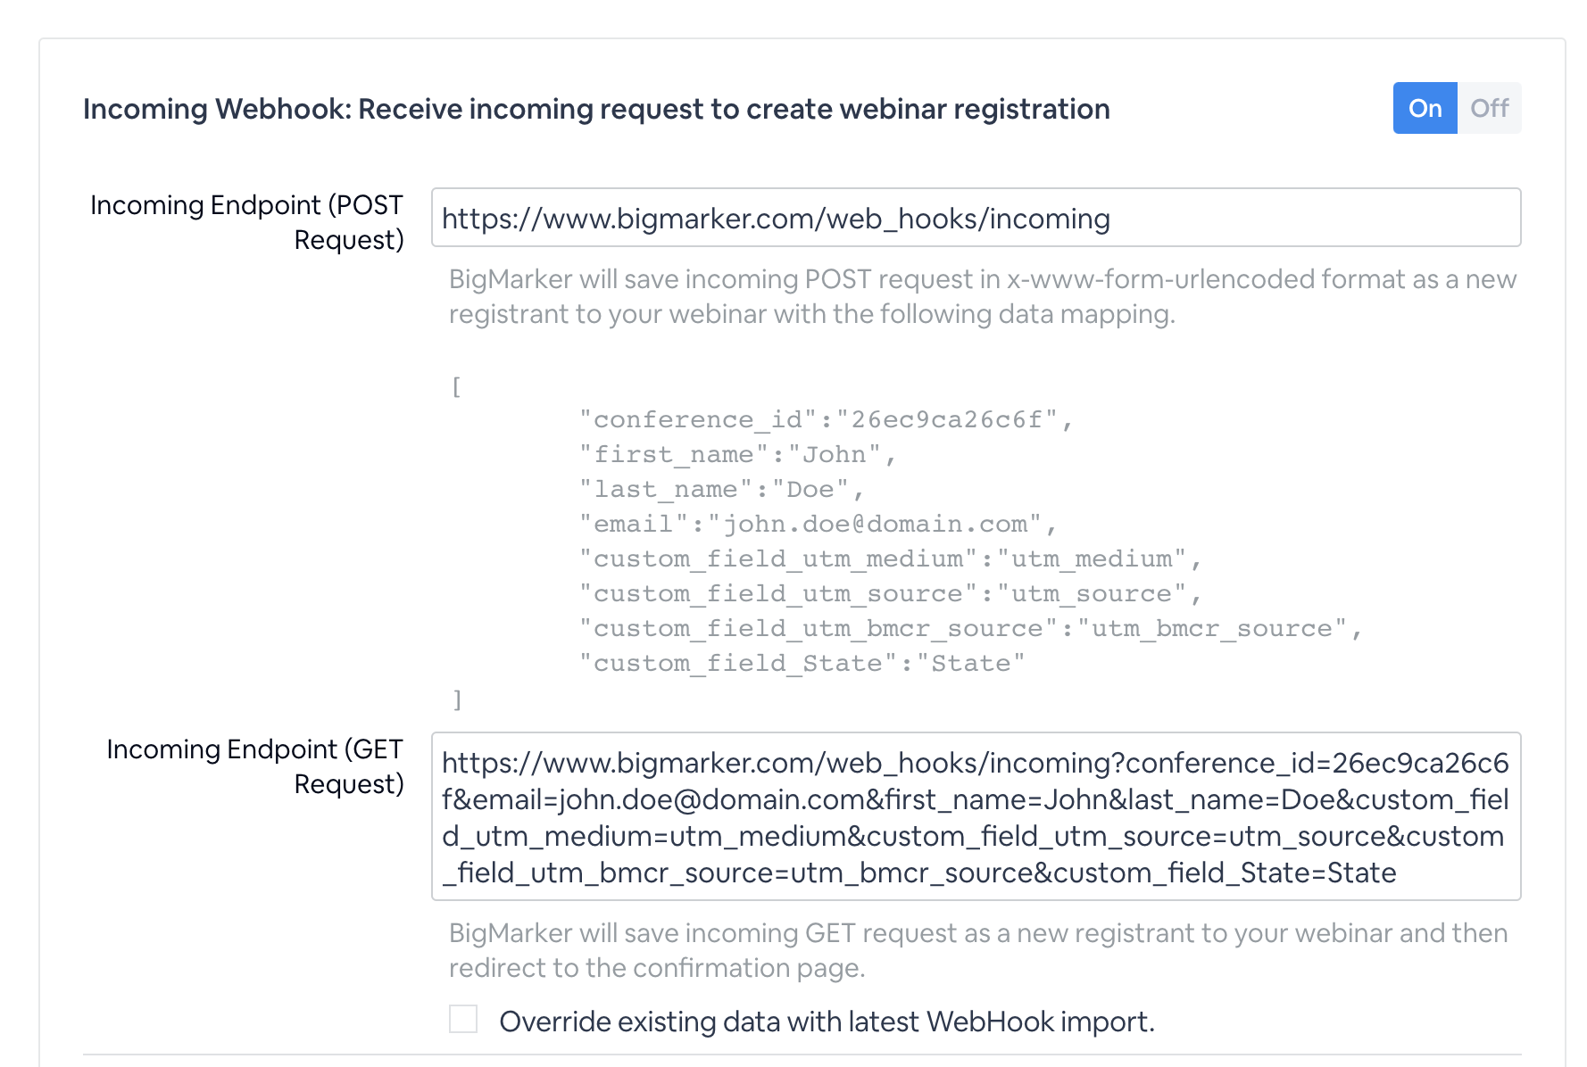Viewport: 1587px width, 1067px height.
Task: Select the Incoming Endpoint GET Request URL field
Action: point(976,816)
